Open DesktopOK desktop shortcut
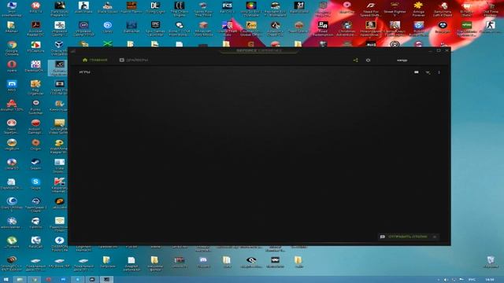 coord(35,66)
